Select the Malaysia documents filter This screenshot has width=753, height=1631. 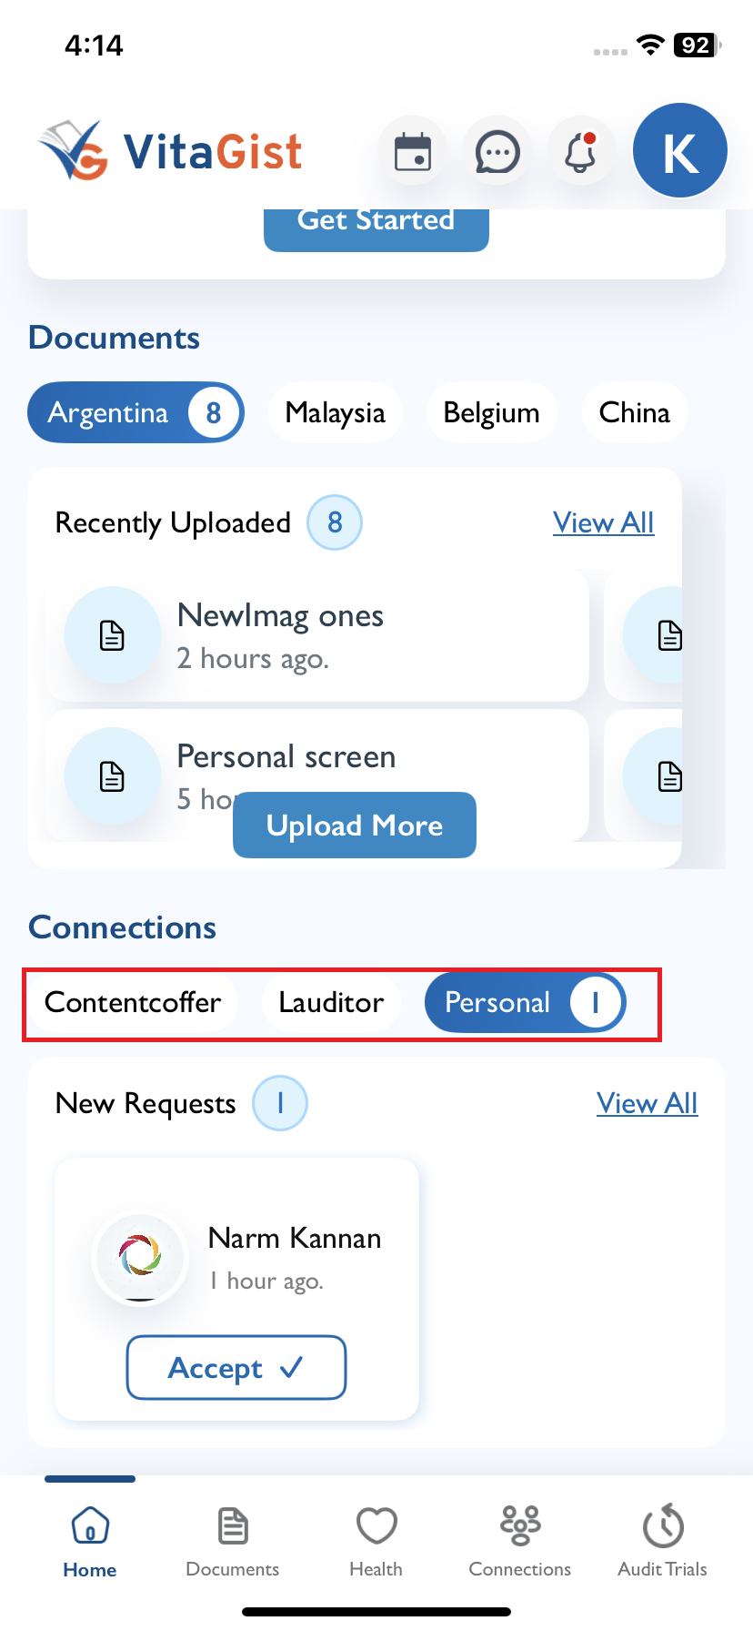336,412
